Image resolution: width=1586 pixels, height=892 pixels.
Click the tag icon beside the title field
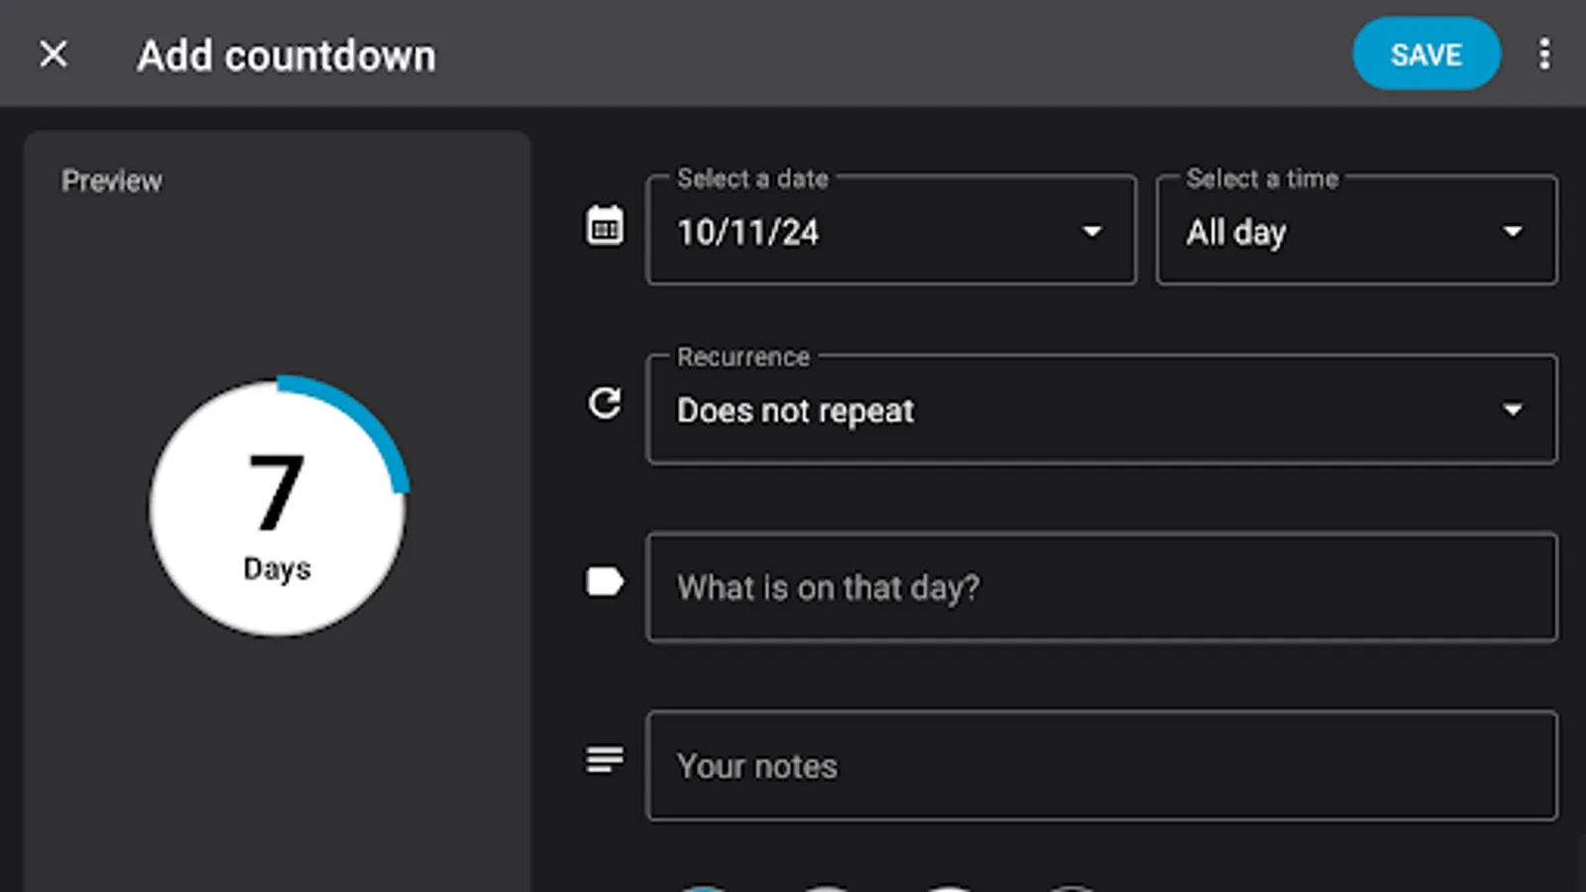tap(604, 582)
